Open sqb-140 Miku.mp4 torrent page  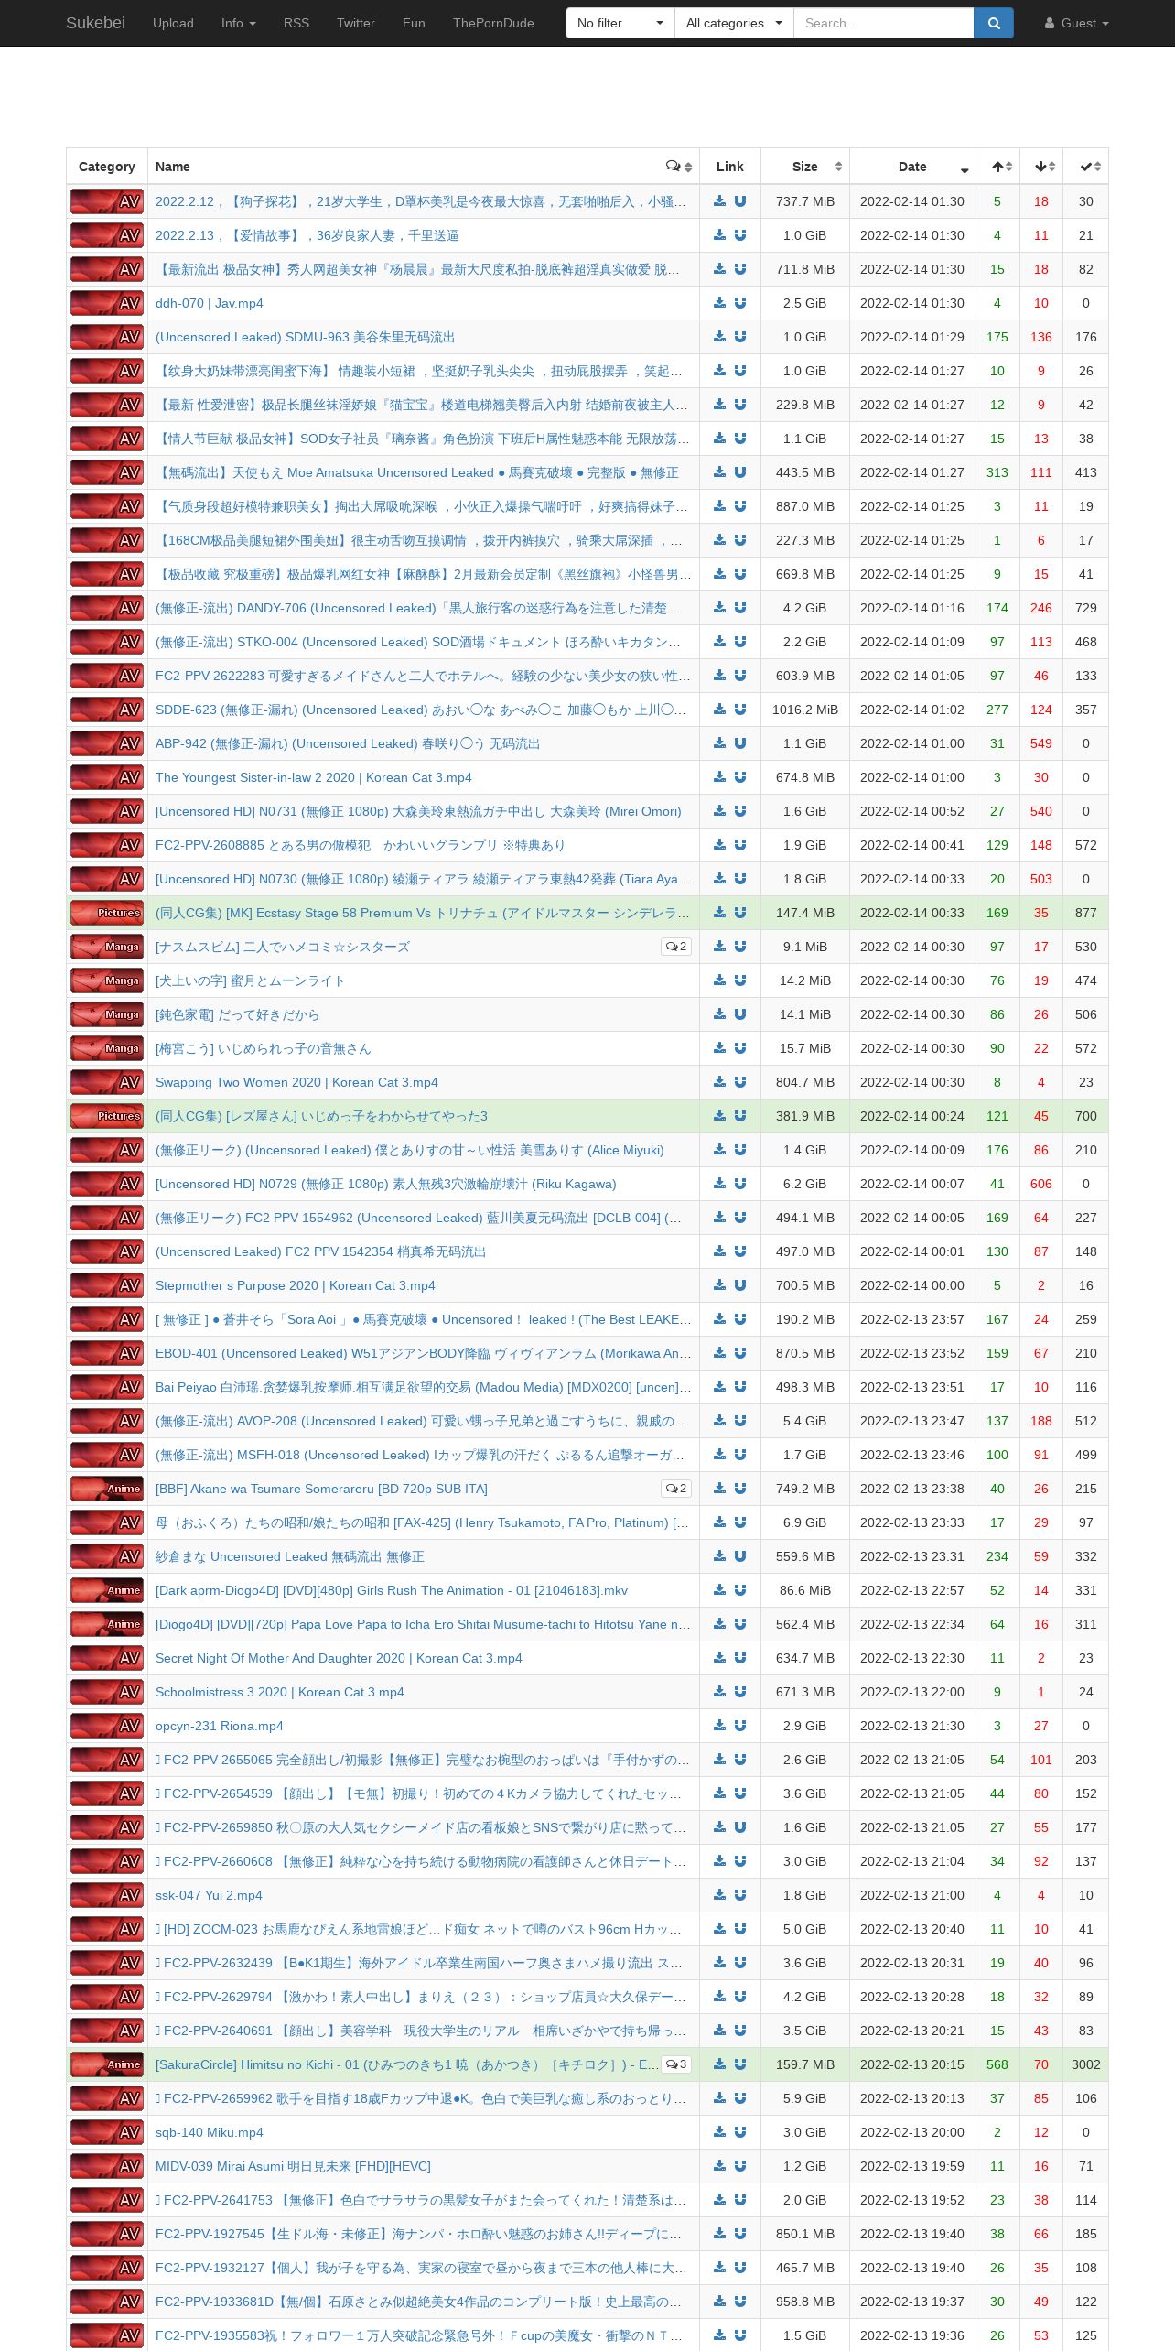coord(210,2132)
